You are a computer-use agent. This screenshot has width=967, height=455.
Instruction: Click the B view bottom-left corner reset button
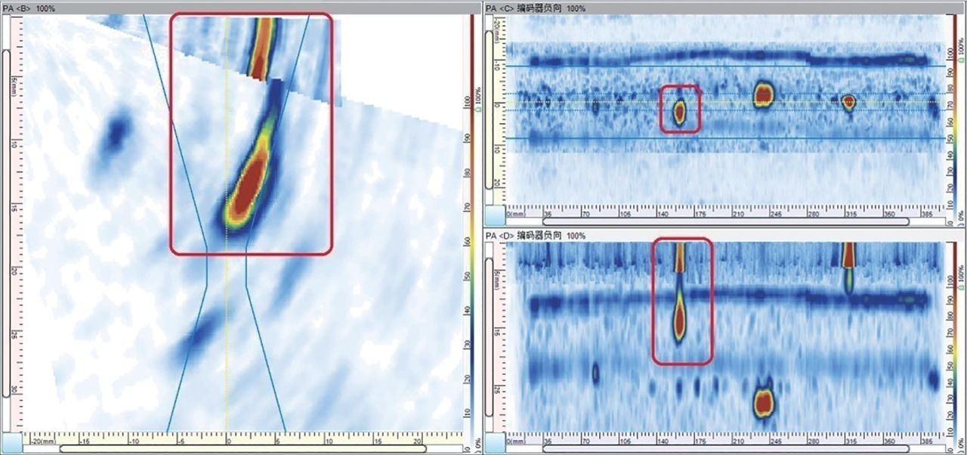coord(11,442)
